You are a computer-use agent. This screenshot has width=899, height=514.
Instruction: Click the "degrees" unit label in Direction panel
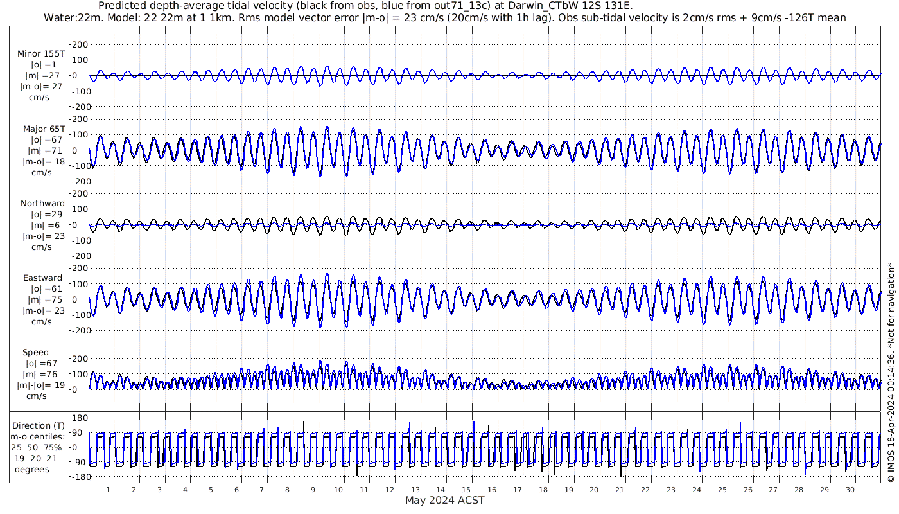33,469
